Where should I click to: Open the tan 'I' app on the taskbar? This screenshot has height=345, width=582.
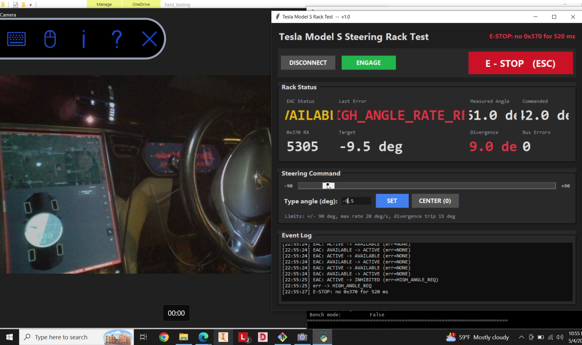[x=223, y=337]
